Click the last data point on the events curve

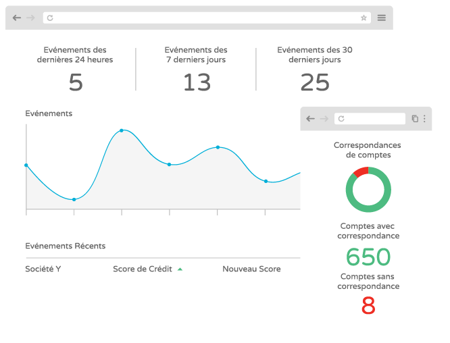tap(266, 181)
